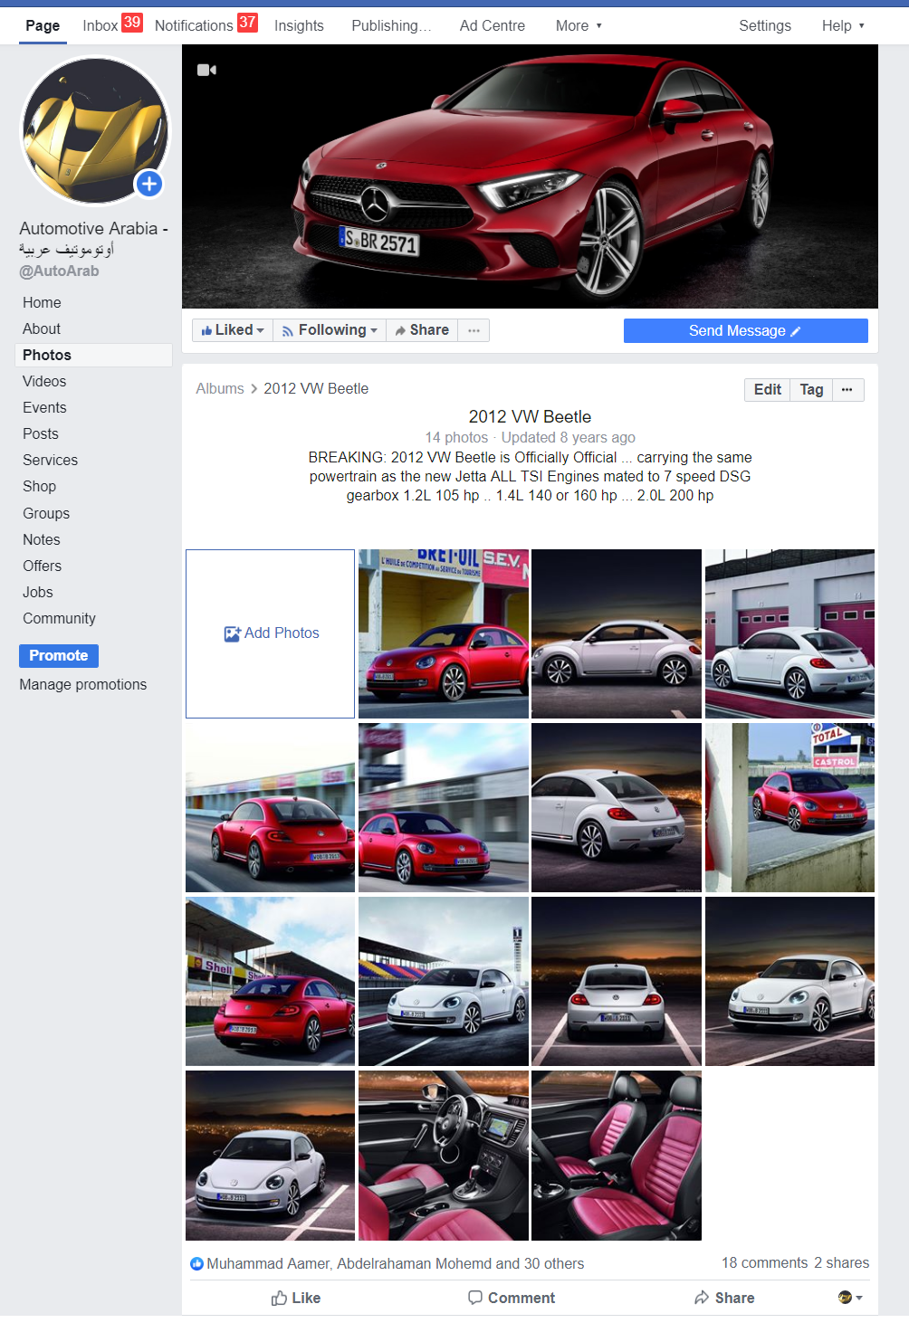Open the Notifications tab
The image size is (909, 1323).
[206, 24]
